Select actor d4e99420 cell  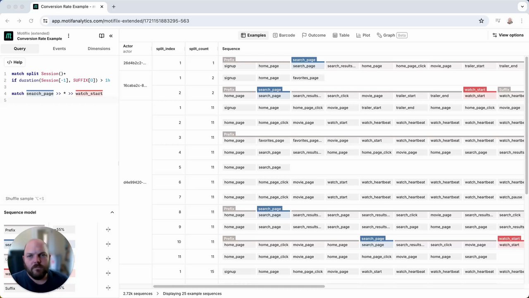coord(135,182)
